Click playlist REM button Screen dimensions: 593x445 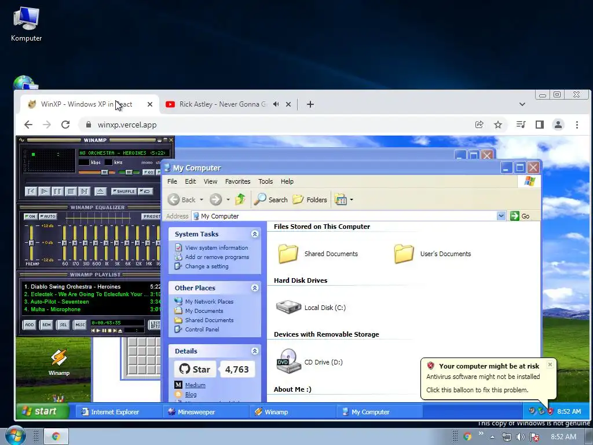[x=46, y=324]
